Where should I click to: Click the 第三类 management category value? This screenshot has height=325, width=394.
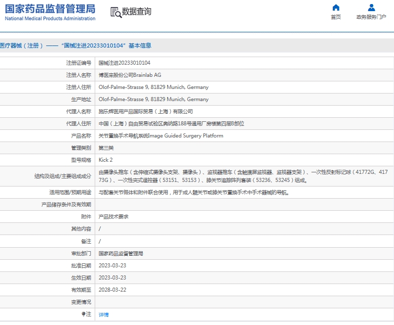tap(106, 148)
